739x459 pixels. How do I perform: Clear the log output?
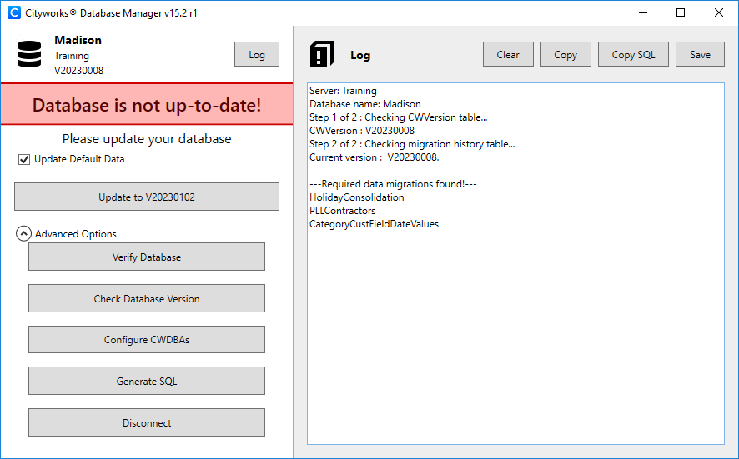tap(508, 55)
